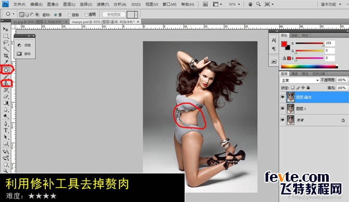Select patch Source radio button
Screen dimensions: 349x202
pyautogui.click(x=56, y=15)
